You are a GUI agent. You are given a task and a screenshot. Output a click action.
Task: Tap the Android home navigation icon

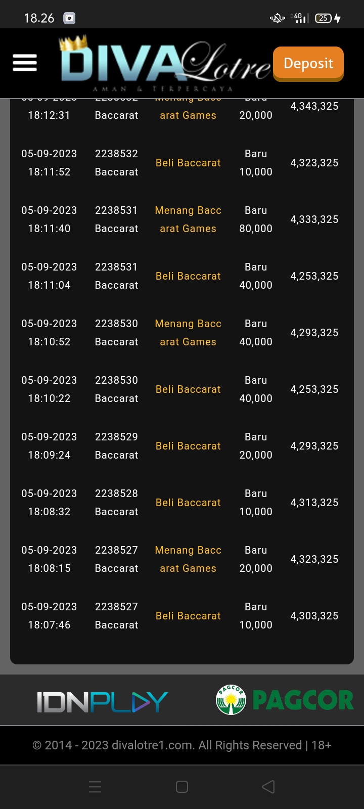pyautogui.click(x=182, y=787)
